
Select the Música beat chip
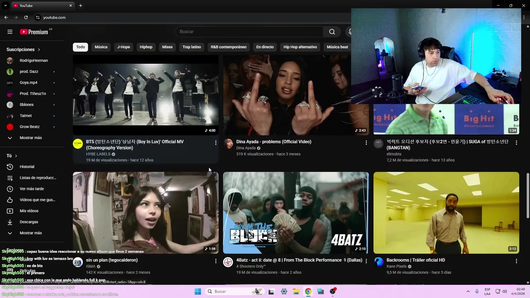pyautogui.click(x=337, y=47)
